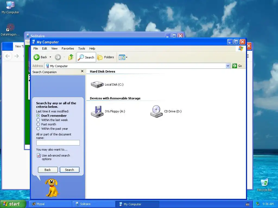This screenshot has height=208, width=278.
Task: Open the Back history dropdown arrow
Action: point(50,57)
